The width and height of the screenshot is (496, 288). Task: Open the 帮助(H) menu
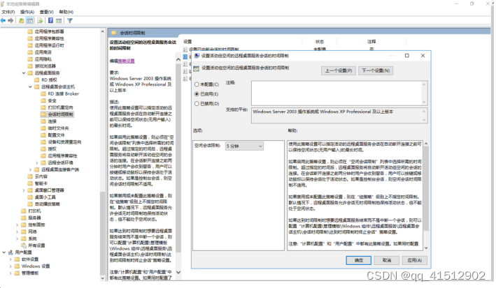pyautogui.click(x=66, y=12)
